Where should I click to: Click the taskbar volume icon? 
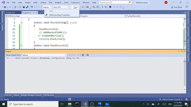point(148,104)
